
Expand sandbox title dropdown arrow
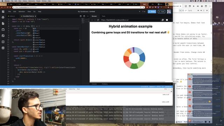point(140,12)
